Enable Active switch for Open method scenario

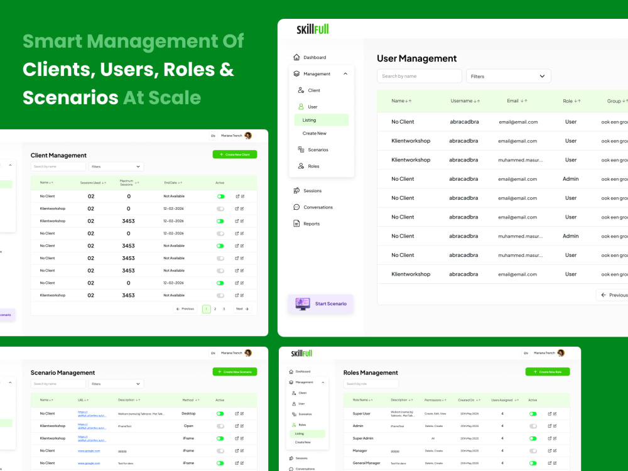(x=220, y=426)
